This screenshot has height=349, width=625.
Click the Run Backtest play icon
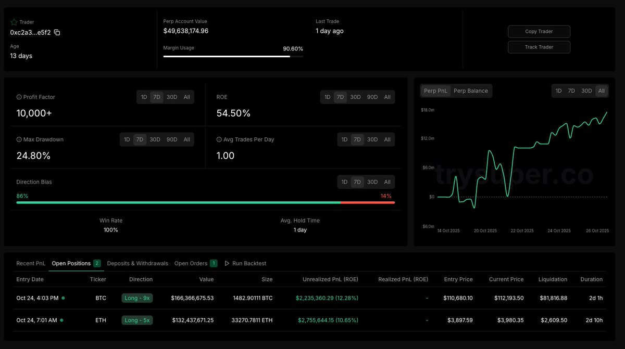pyautogui.click(x=227, y=264)
